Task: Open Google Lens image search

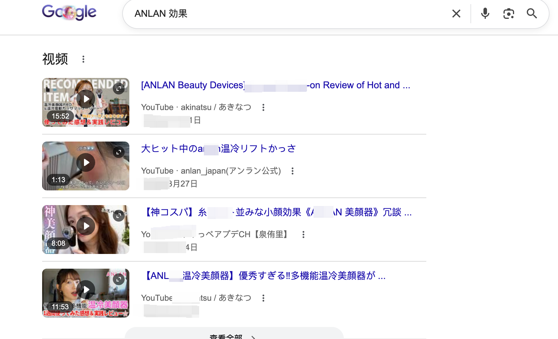Action: pos(509,14)
